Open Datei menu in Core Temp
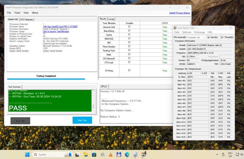244x159 pixels. 177,32
